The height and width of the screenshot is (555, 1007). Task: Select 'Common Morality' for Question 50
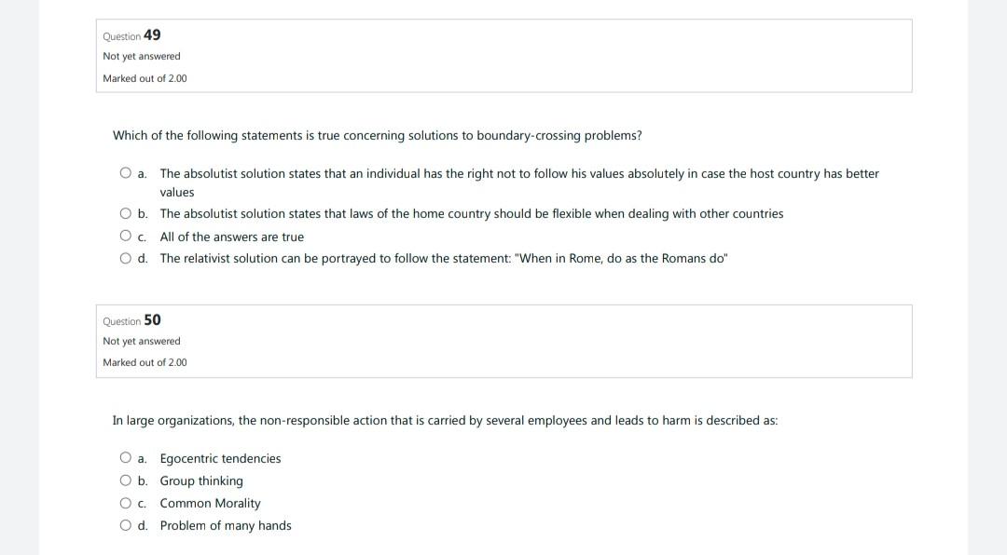125,501
